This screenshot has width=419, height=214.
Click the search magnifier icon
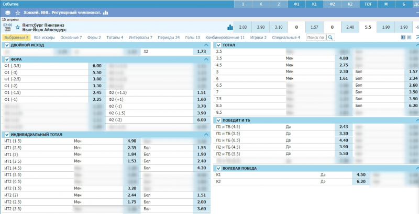click(330, 38)
